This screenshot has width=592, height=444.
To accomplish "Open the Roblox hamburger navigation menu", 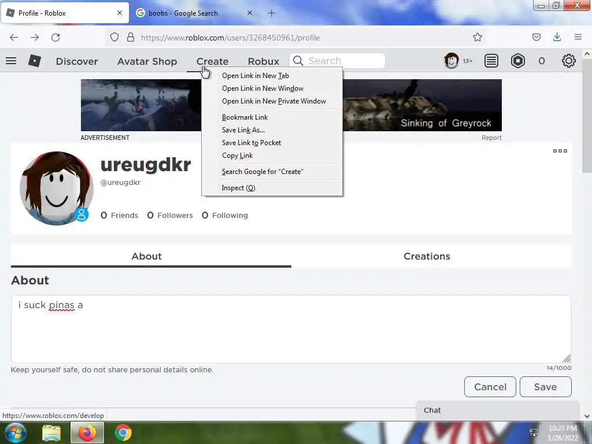I will coord(11,61).
